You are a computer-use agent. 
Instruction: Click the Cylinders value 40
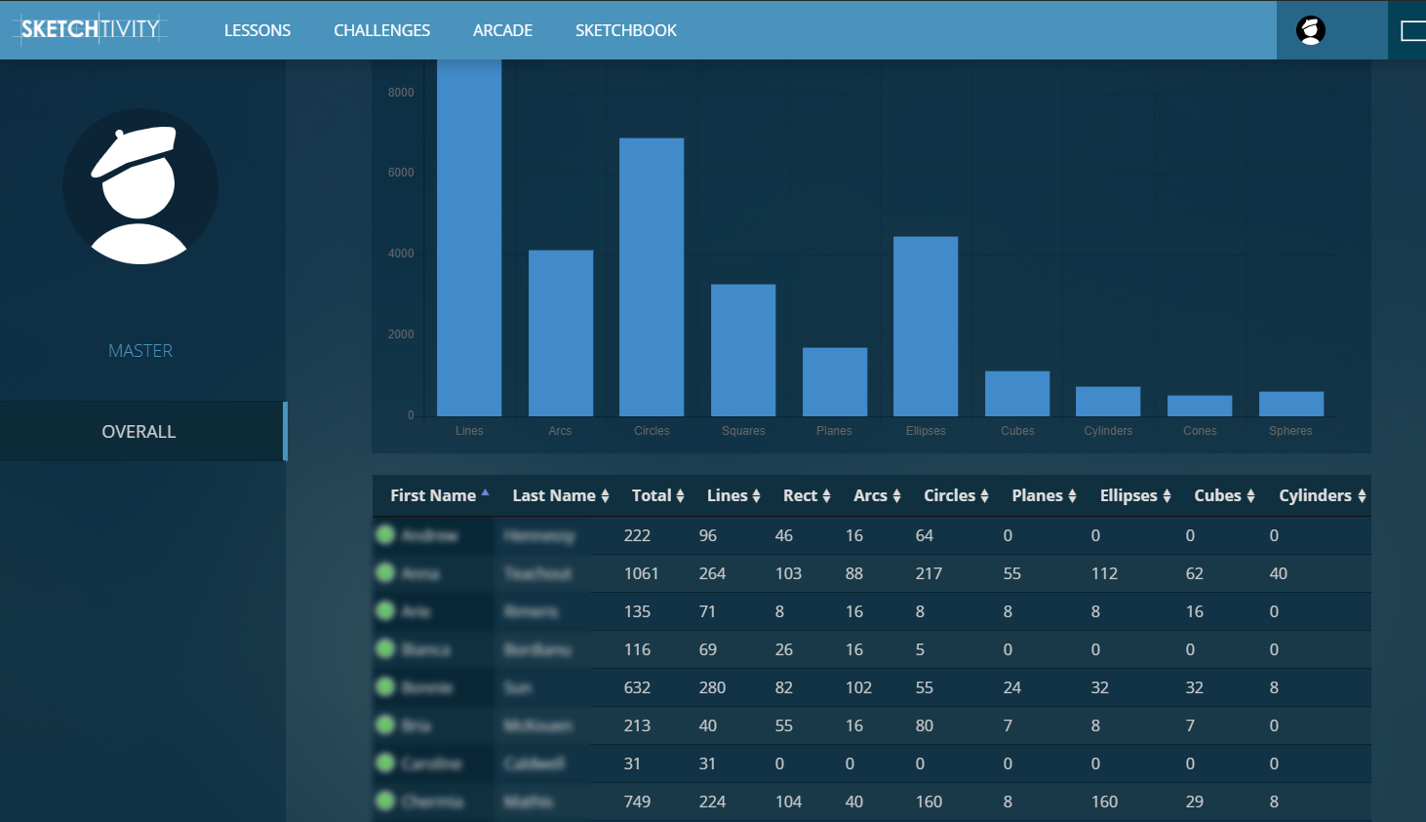[1279, 573]
